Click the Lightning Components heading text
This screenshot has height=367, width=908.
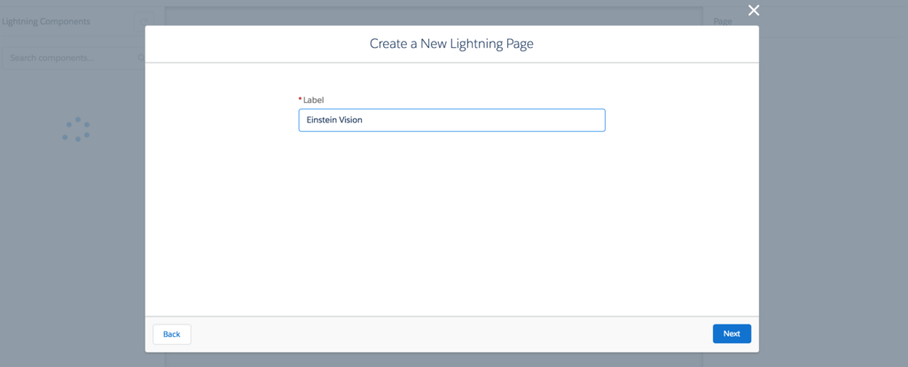tap(46, 21)
